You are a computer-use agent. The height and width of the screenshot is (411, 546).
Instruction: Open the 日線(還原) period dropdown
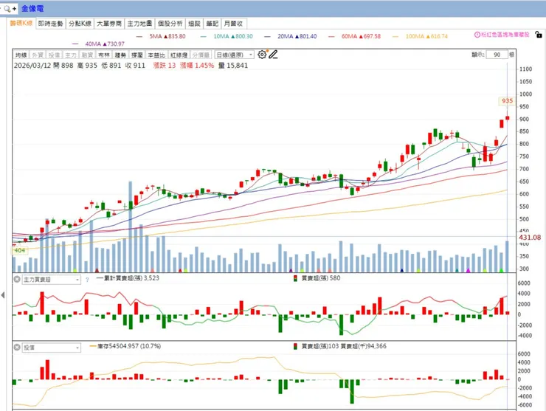click(x=235, y=55)
